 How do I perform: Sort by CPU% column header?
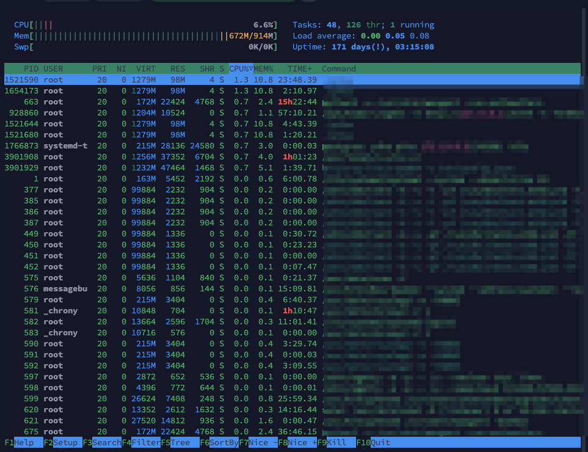point(241,68)
